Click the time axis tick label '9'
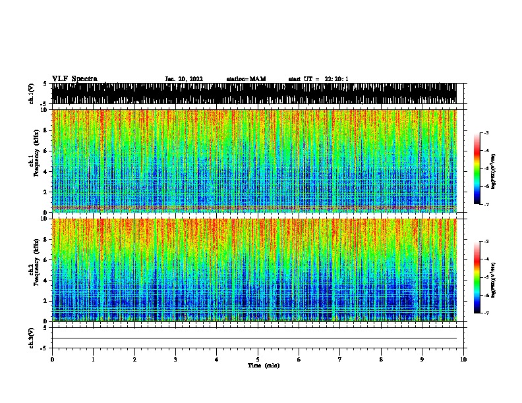Image resolution: width=522 pixels, height=403 pixels. pos(422,360)
